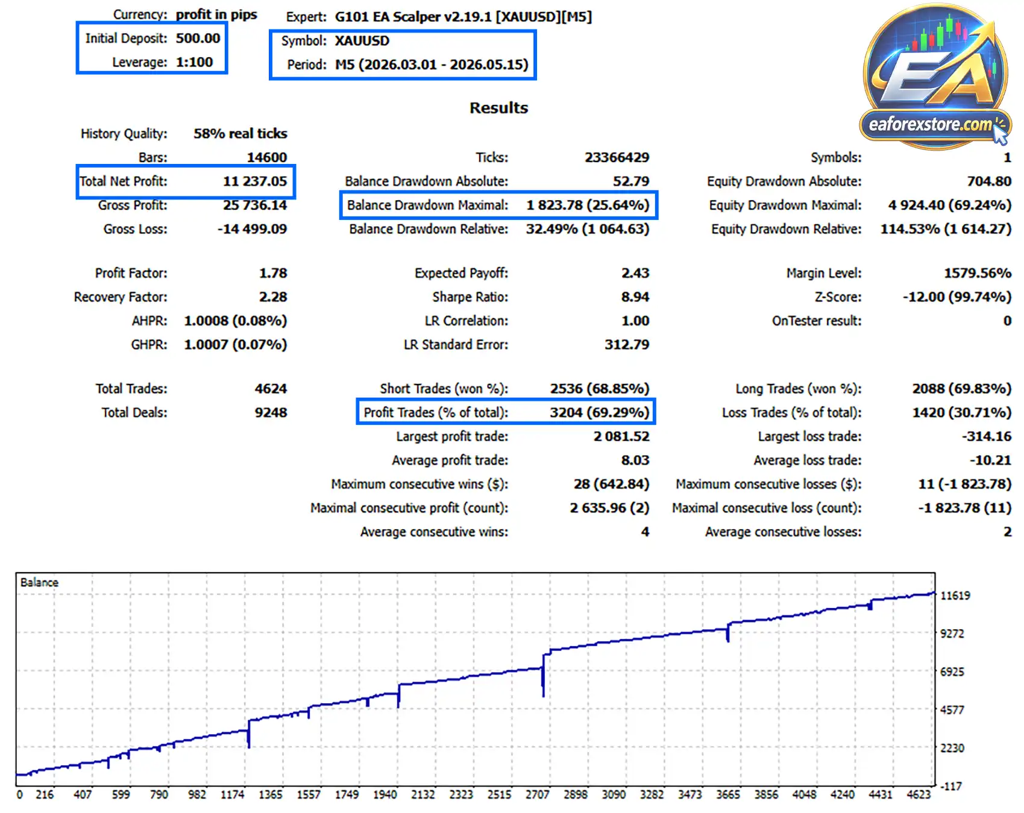Select the Long Trades value 2088 (69.83%)
This screenshot has width=1024, height=813.
(x=962, y=389)
